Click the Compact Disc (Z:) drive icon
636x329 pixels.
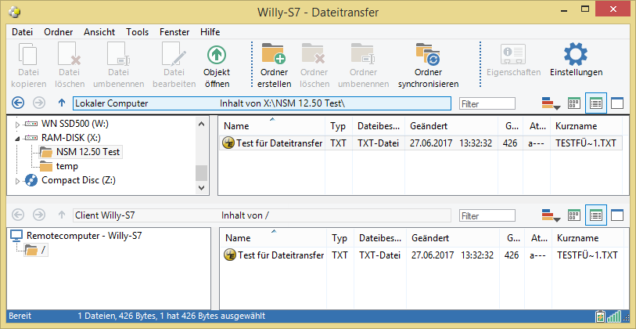point(31,180)
